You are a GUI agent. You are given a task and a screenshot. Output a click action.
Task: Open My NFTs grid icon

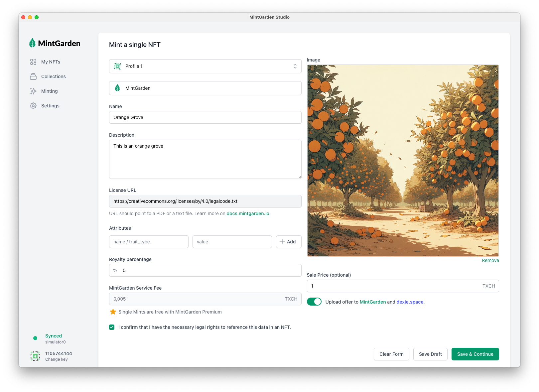click(33, 62)
